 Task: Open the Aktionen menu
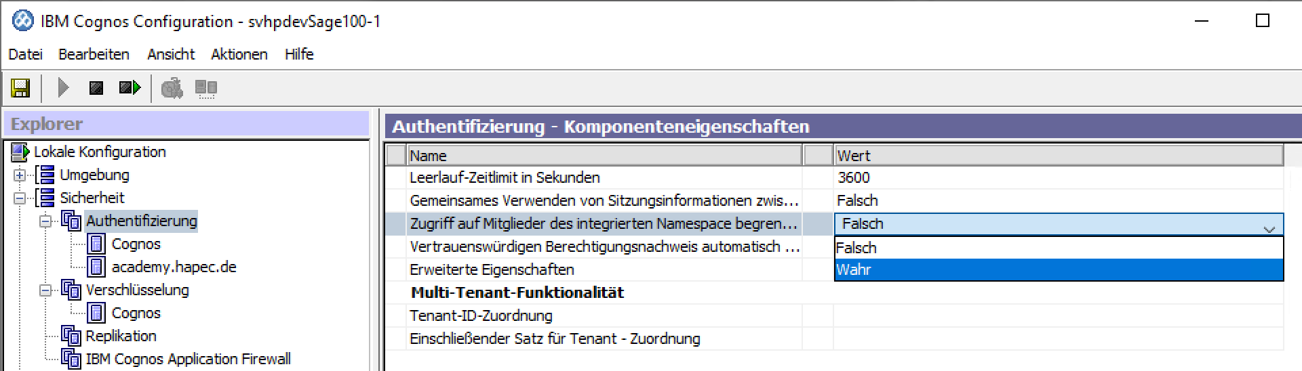pos(239,54)
